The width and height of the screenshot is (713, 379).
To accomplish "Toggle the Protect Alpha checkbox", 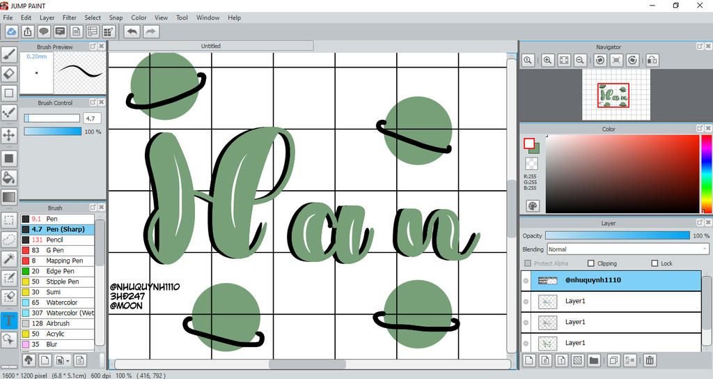I will pyautogui.click(x=528, y=263).
